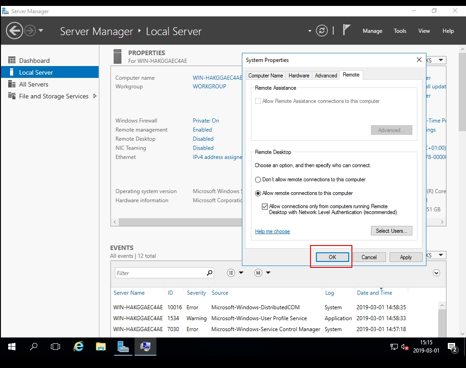
Task: Open the Manage menu
Action: pos(372,31)
